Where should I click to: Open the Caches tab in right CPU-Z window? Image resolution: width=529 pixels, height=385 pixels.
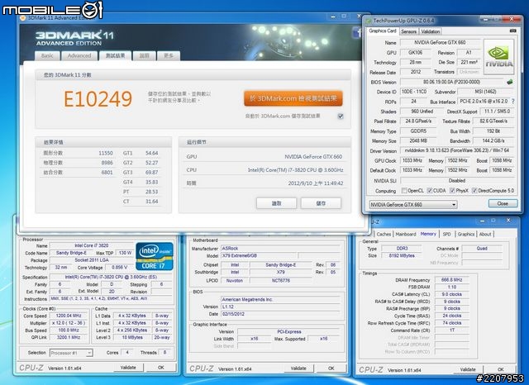384,234
